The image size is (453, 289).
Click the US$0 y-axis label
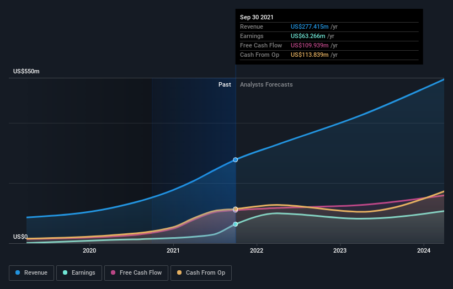(20, 237)
